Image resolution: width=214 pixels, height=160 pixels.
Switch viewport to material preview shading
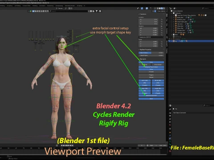pyautogui.click(x=162, y=8)
